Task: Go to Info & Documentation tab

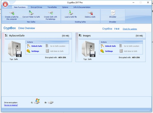Action: tap(81, 7)
